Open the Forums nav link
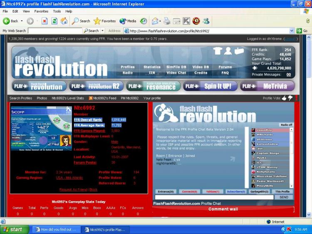Viewport: 312px width, 234px height. [x=225, y=67]
